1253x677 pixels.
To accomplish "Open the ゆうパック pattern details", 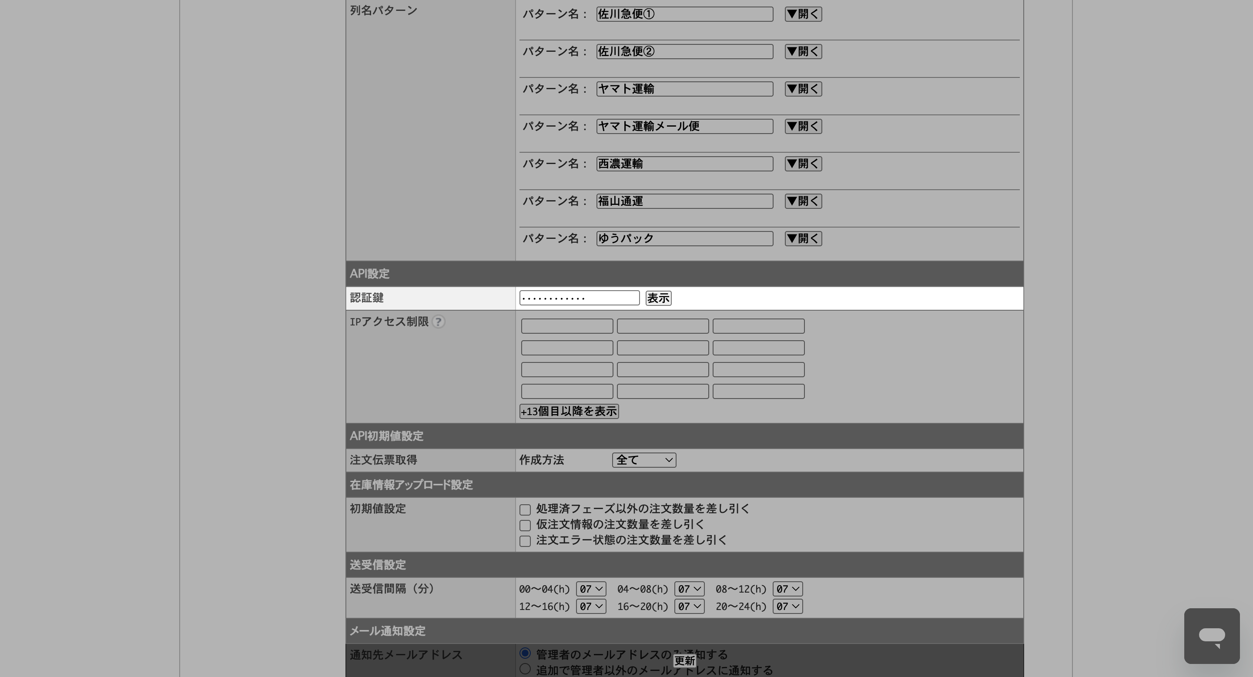I will click(803, 238).
